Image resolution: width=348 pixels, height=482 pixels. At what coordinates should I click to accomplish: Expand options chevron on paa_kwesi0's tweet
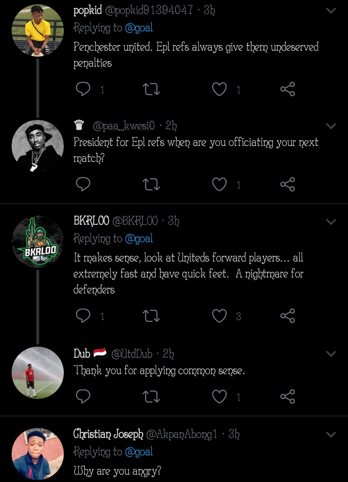(331, 126)
